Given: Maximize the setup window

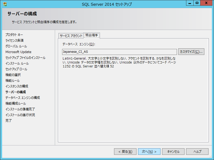Looking at the screenshot, I should (x=197, y=3).
